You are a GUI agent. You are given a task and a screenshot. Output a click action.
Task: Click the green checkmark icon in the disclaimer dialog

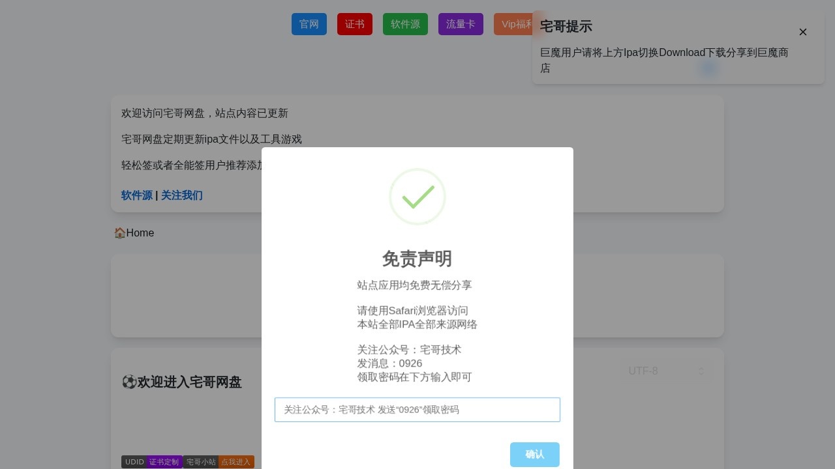pyautogui.click(x=417, y=197)
